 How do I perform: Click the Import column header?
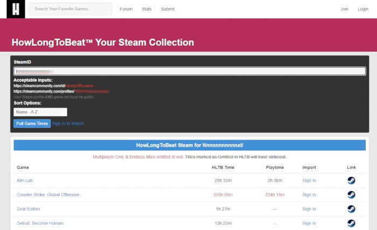pos(309,168)
